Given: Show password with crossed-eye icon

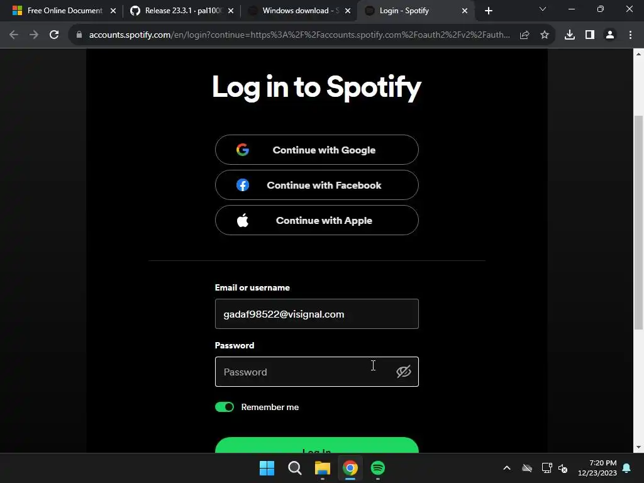Looking at the screenshot, I should tap(403, 372).
